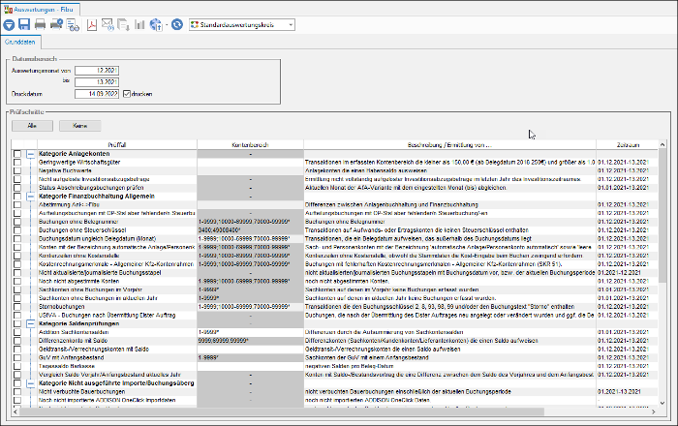This screenshot has width=678, height=426.
Task: Check Buchungen ohne Belegnummer checkbox
Action: click(16, 222)
